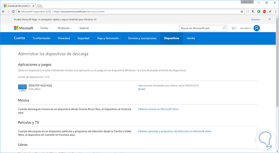Click the browser forward arrow

[x=8, y=11]
